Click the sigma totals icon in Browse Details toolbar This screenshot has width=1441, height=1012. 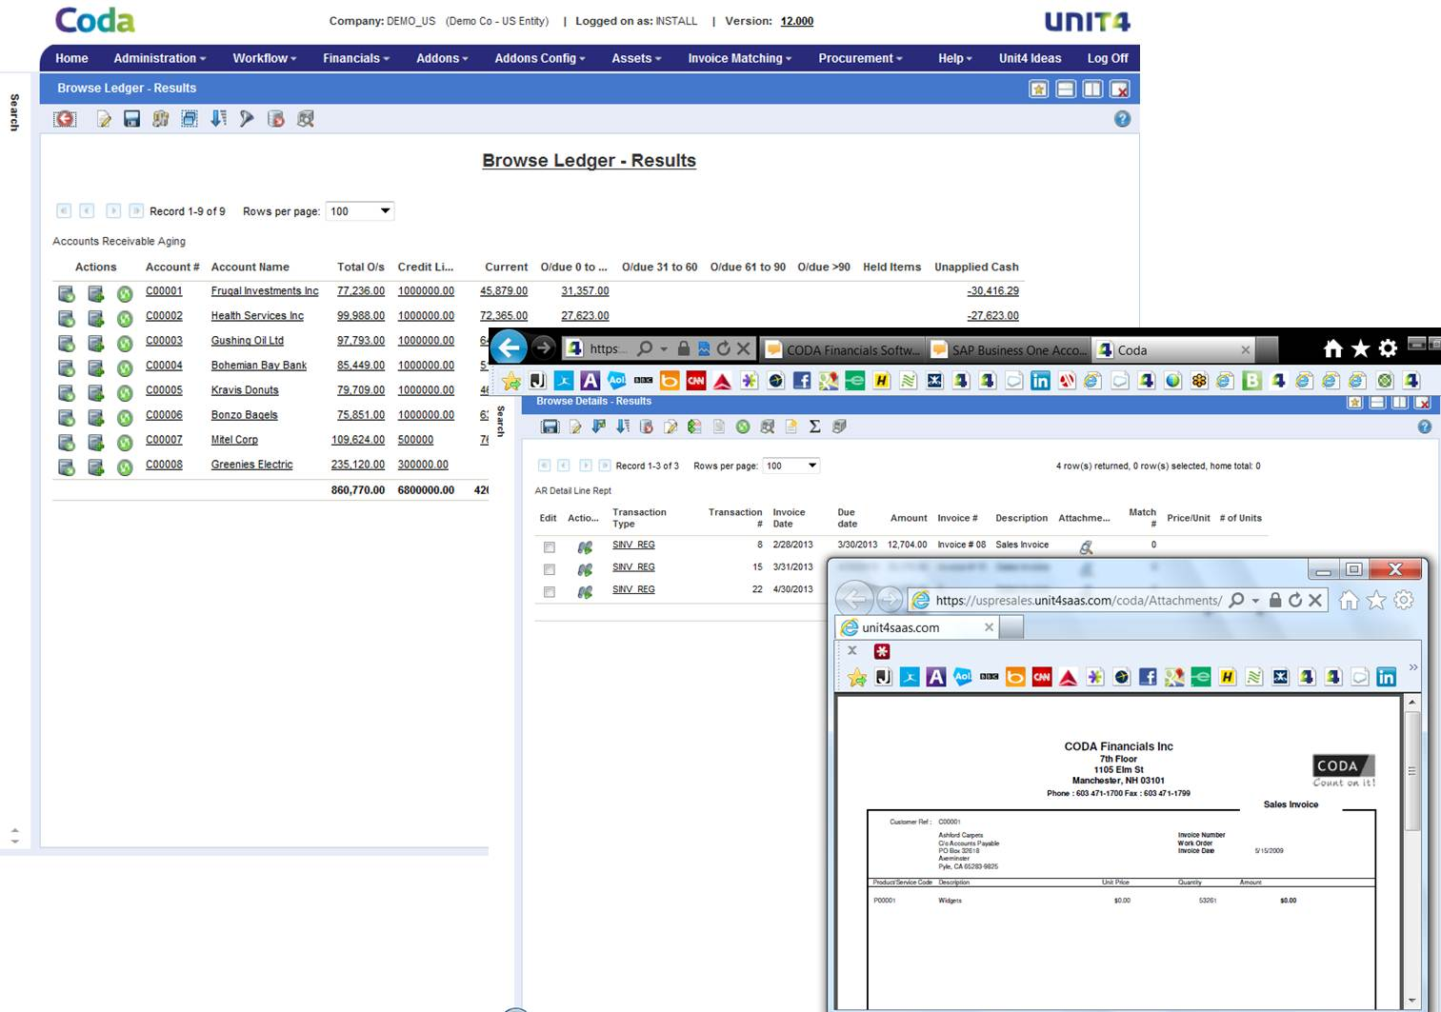814,427
